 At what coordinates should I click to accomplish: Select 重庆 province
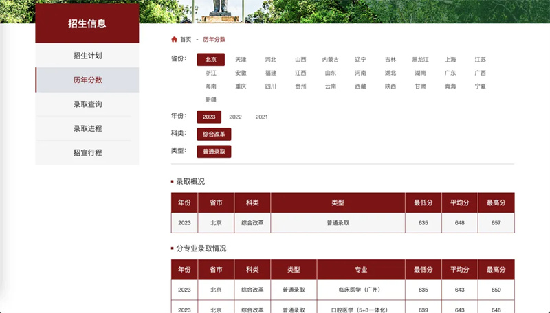[241, 86]
